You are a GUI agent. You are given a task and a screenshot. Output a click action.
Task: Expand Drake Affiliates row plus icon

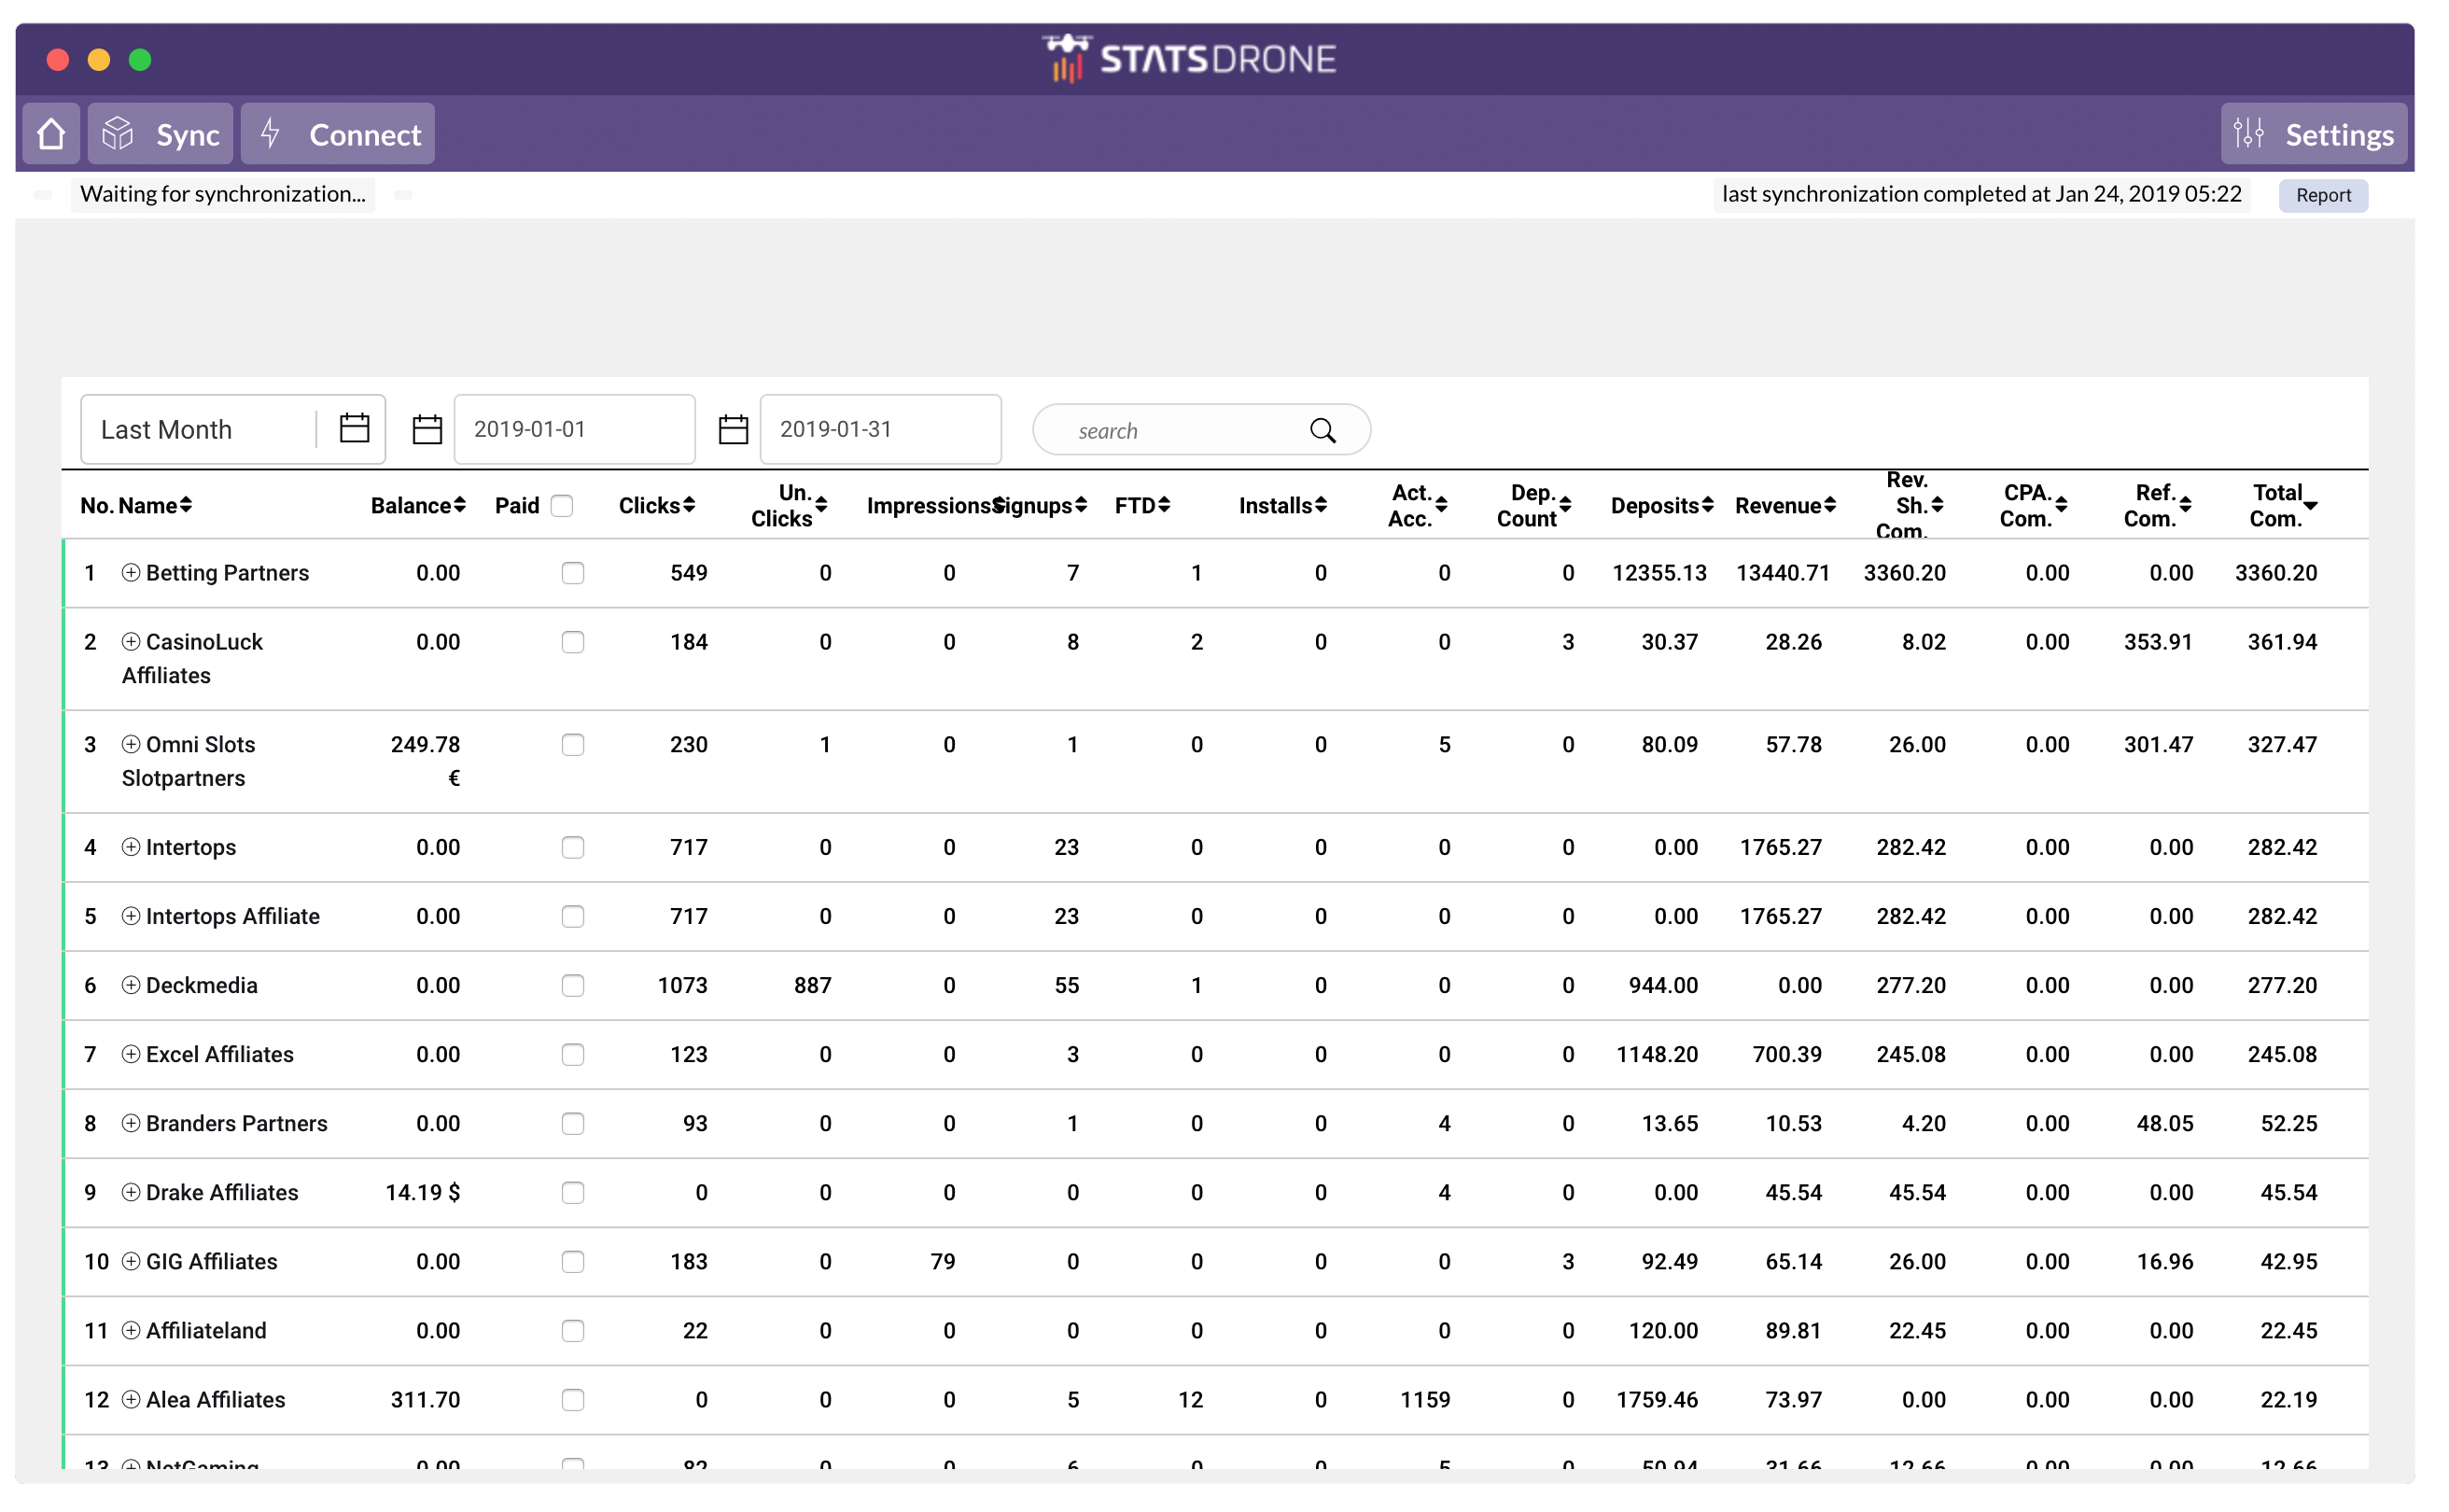point(131,1193)
